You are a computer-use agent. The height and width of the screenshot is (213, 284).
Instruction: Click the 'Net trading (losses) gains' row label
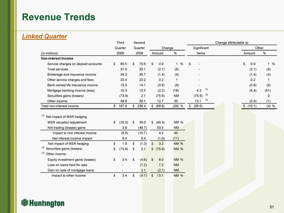point(66,127)
